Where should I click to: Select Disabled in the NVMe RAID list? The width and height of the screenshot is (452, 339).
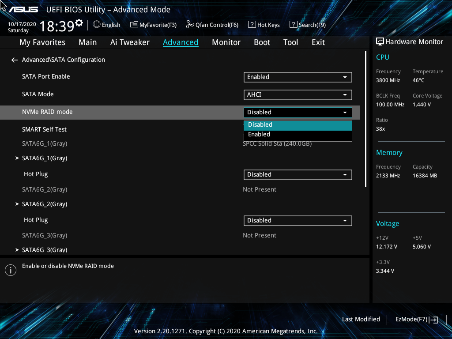[298, 125]
